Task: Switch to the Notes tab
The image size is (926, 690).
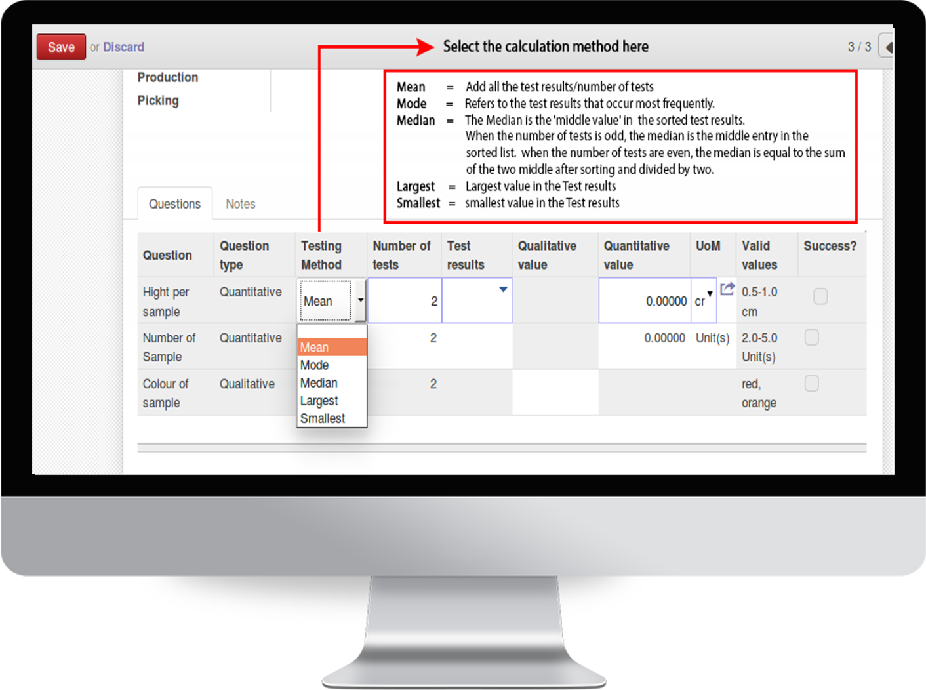Action: [x=241, y=204]
